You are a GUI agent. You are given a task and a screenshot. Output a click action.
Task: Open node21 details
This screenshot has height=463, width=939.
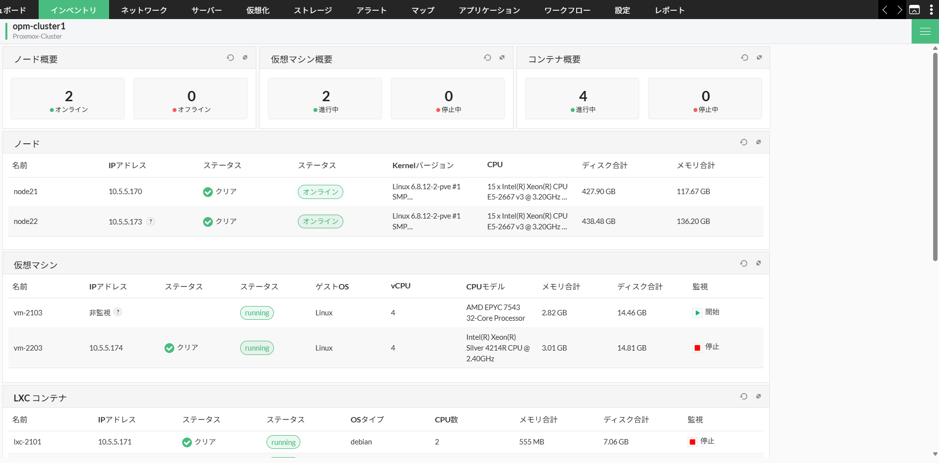(x=25, y=192)
